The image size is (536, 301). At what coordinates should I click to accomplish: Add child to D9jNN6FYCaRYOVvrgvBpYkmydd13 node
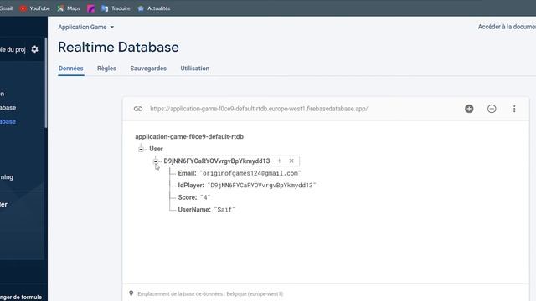[279, 161]
